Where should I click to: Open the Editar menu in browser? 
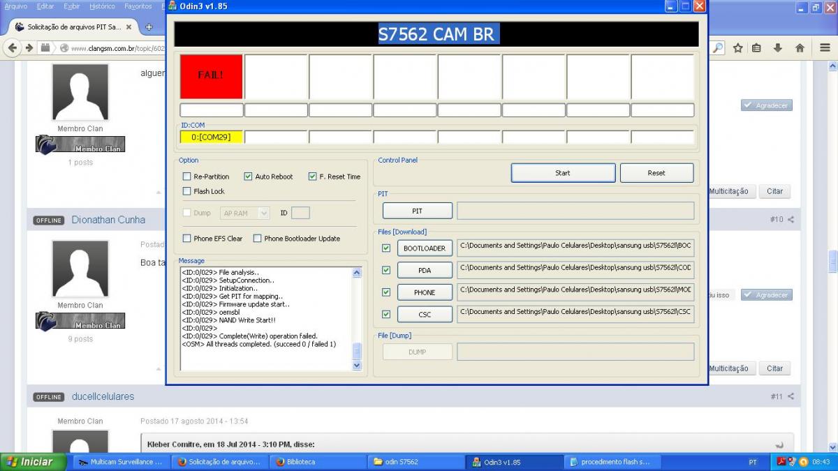click(x=45, y=6)
